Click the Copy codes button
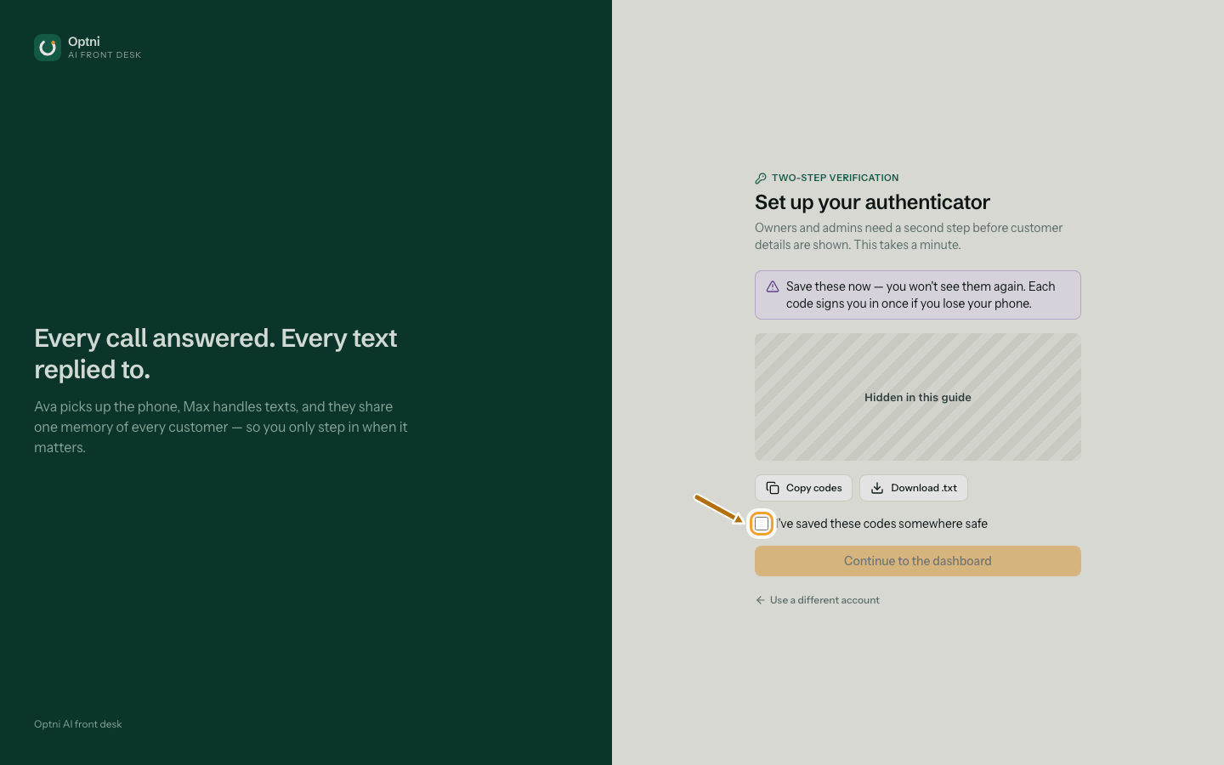Image resolution: width=1224 pixels, height=765 pixels. pyautogui.click(x=803, y=488)
